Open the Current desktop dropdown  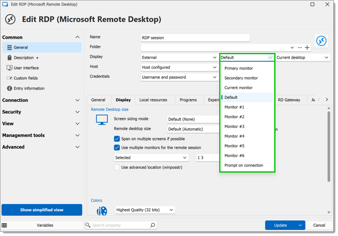click(303, 58)
